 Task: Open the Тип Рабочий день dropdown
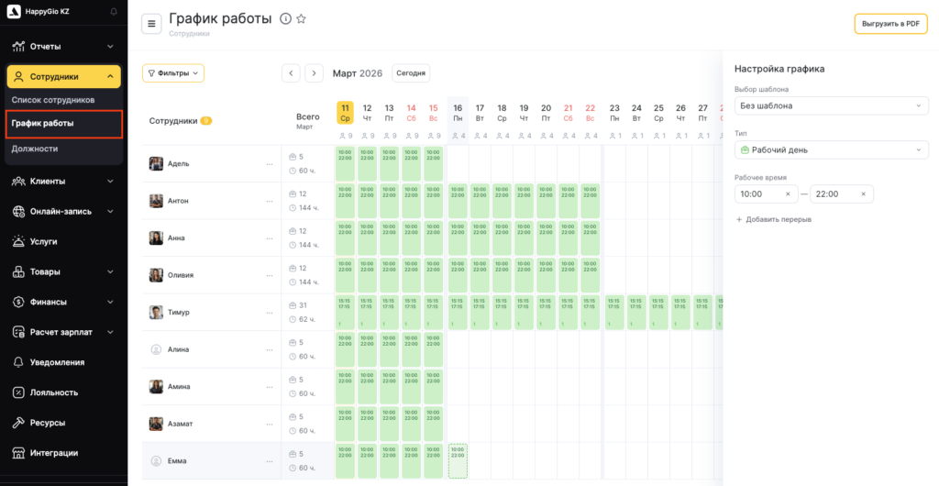tap(831, 149)
